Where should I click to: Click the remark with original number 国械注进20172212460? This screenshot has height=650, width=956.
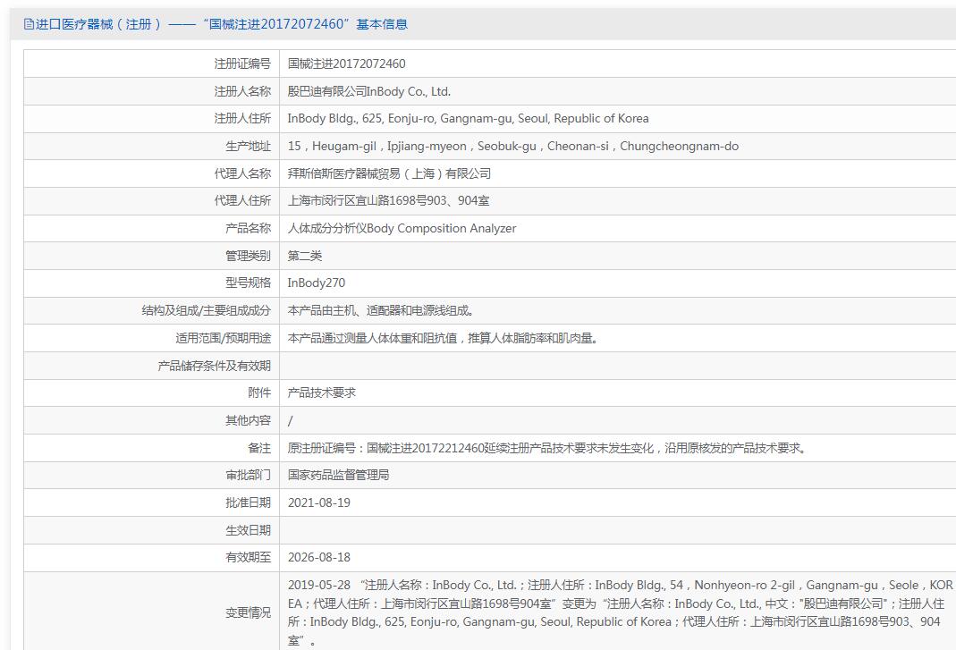coord(548,448)
